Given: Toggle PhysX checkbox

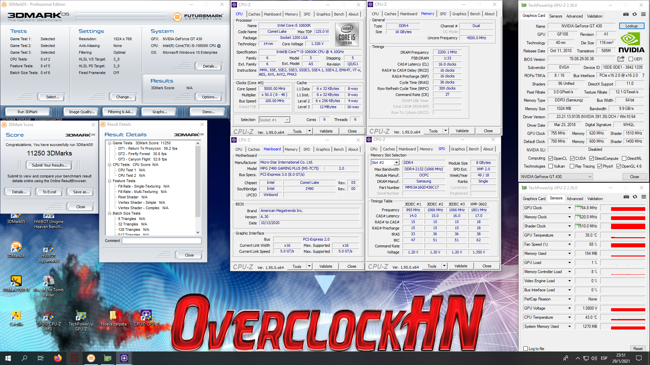Looking at the screenshot, I should (600, 166).
